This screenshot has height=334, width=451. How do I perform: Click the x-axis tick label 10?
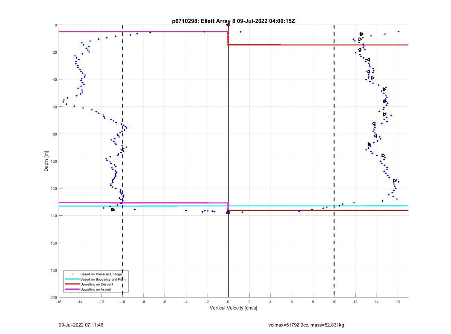[x=334, y=302]
